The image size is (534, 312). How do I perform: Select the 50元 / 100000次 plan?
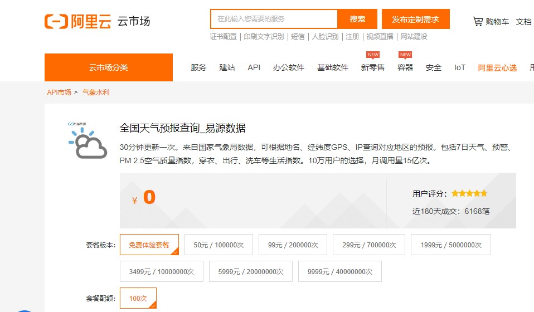tap(219, 245)
